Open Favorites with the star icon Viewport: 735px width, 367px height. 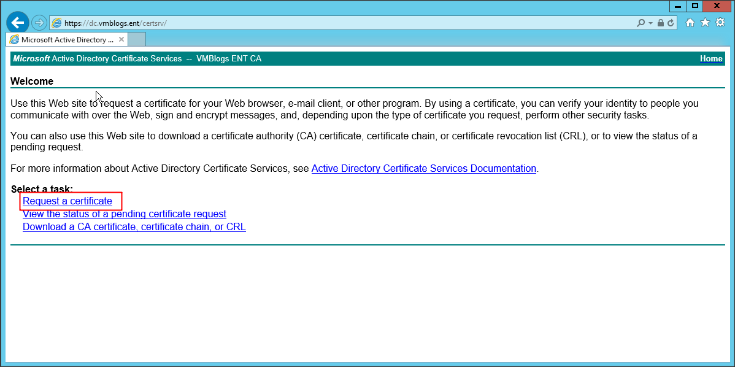(705, 23)
